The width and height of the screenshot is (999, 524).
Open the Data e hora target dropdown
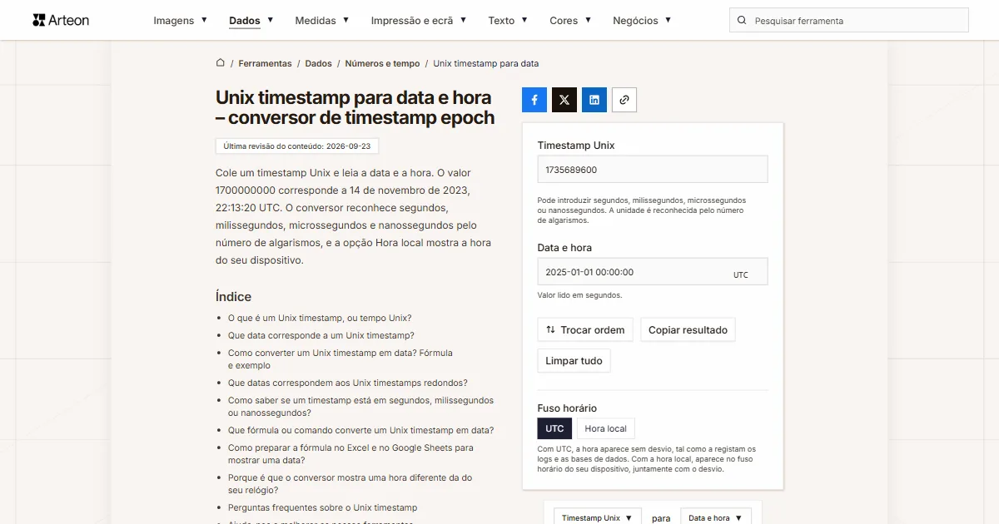[x=716, y=517]
